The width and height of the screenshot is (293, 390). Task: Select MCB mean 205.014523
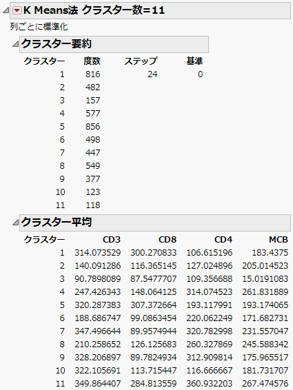point(265,266)
